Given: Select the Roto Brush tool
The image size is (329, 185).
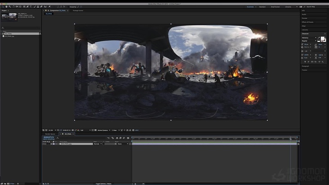Looking at the screenshot, I should pos(45,7).
